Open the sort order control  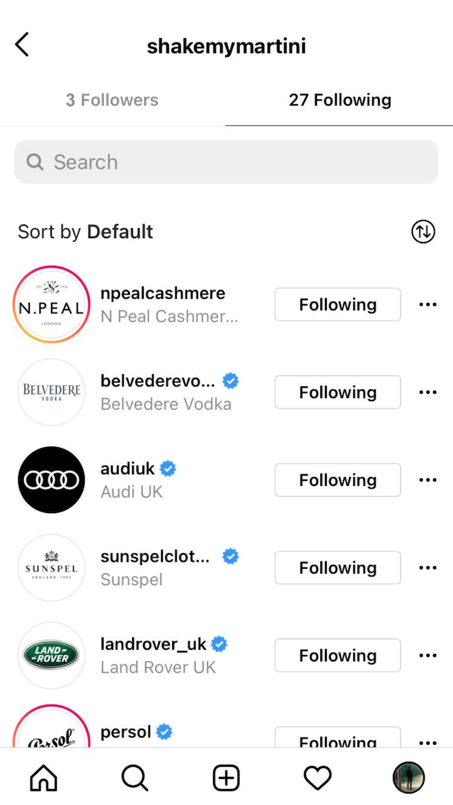[423, 232]
